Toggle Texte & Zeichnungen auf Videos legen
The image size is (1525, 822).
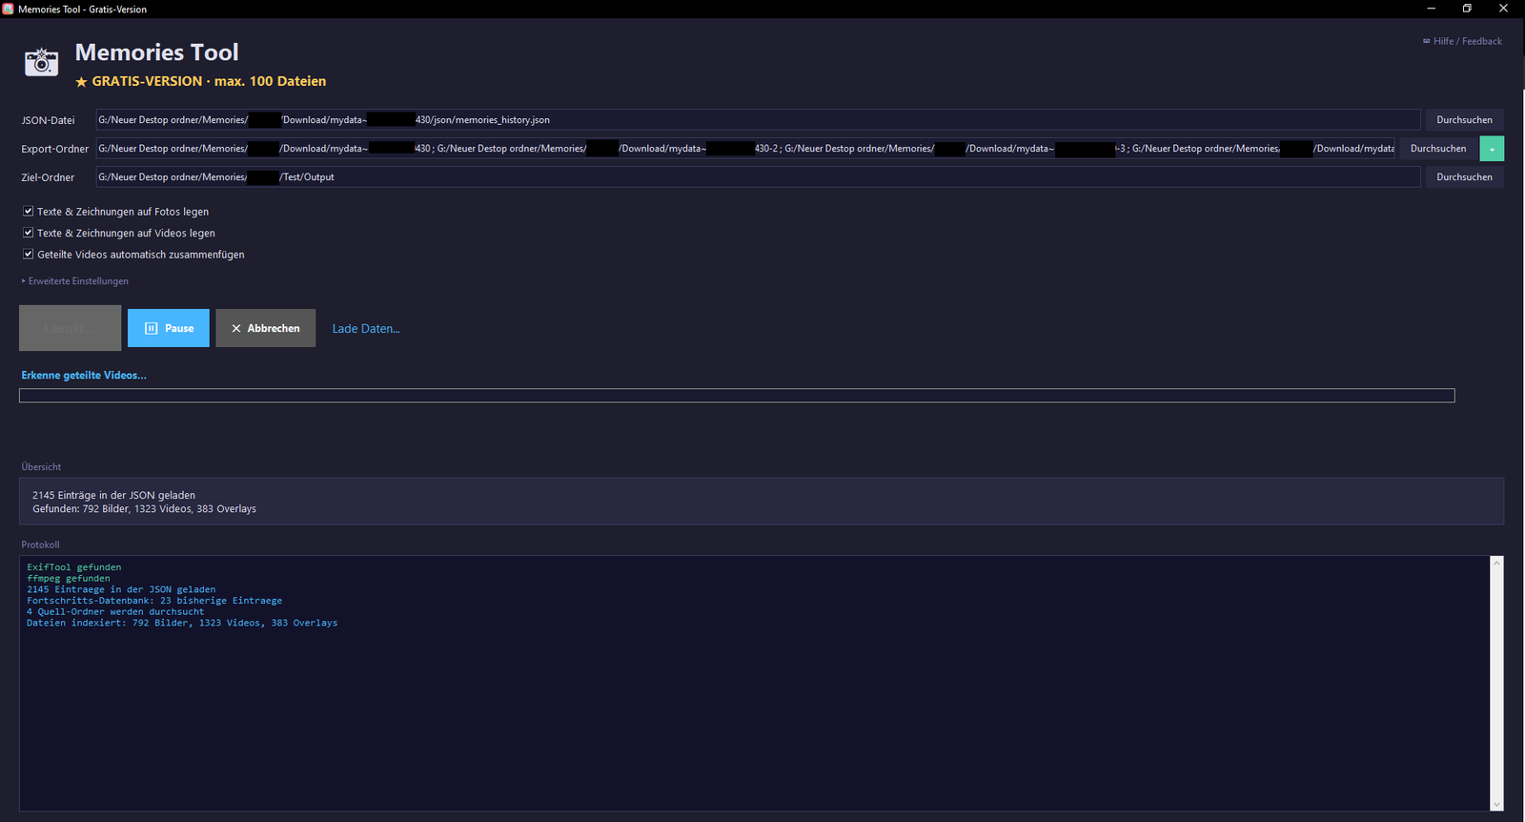tap(29, 233)
